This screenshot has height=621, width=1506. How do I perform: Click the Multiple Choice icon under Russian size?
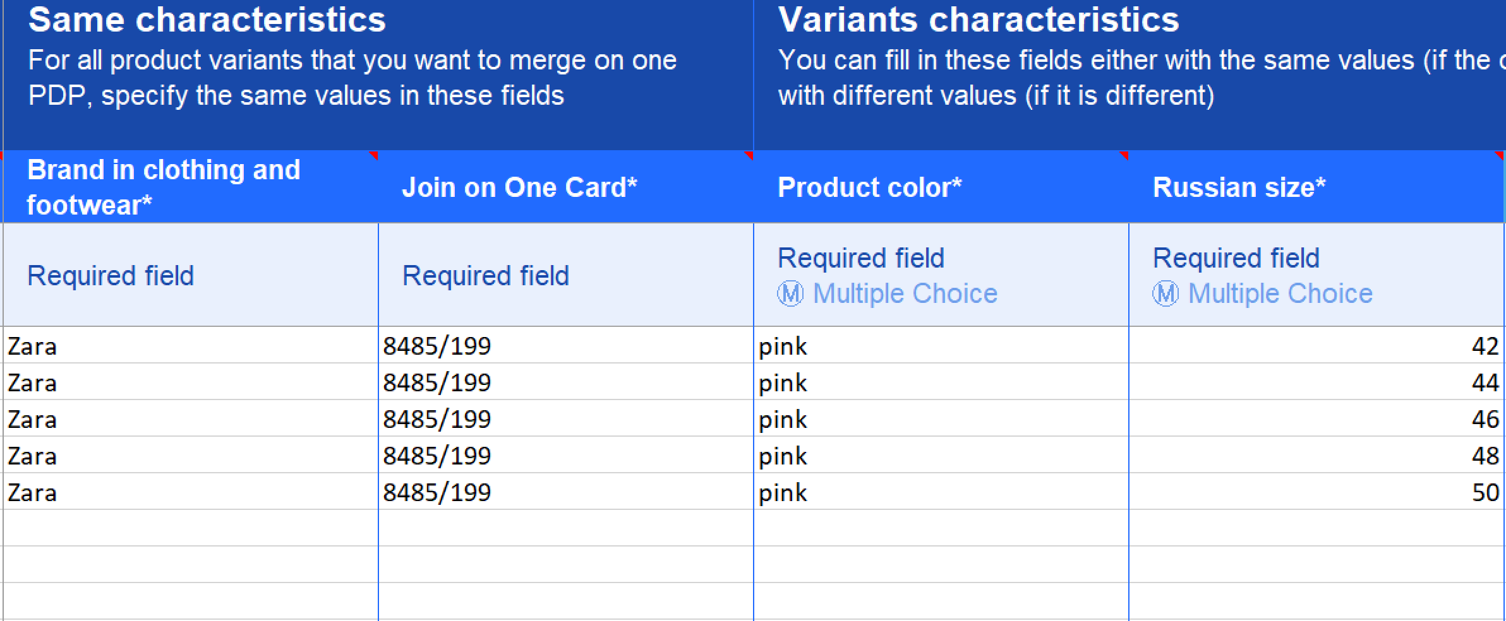pyautogui.click(x=1166, y=293)
